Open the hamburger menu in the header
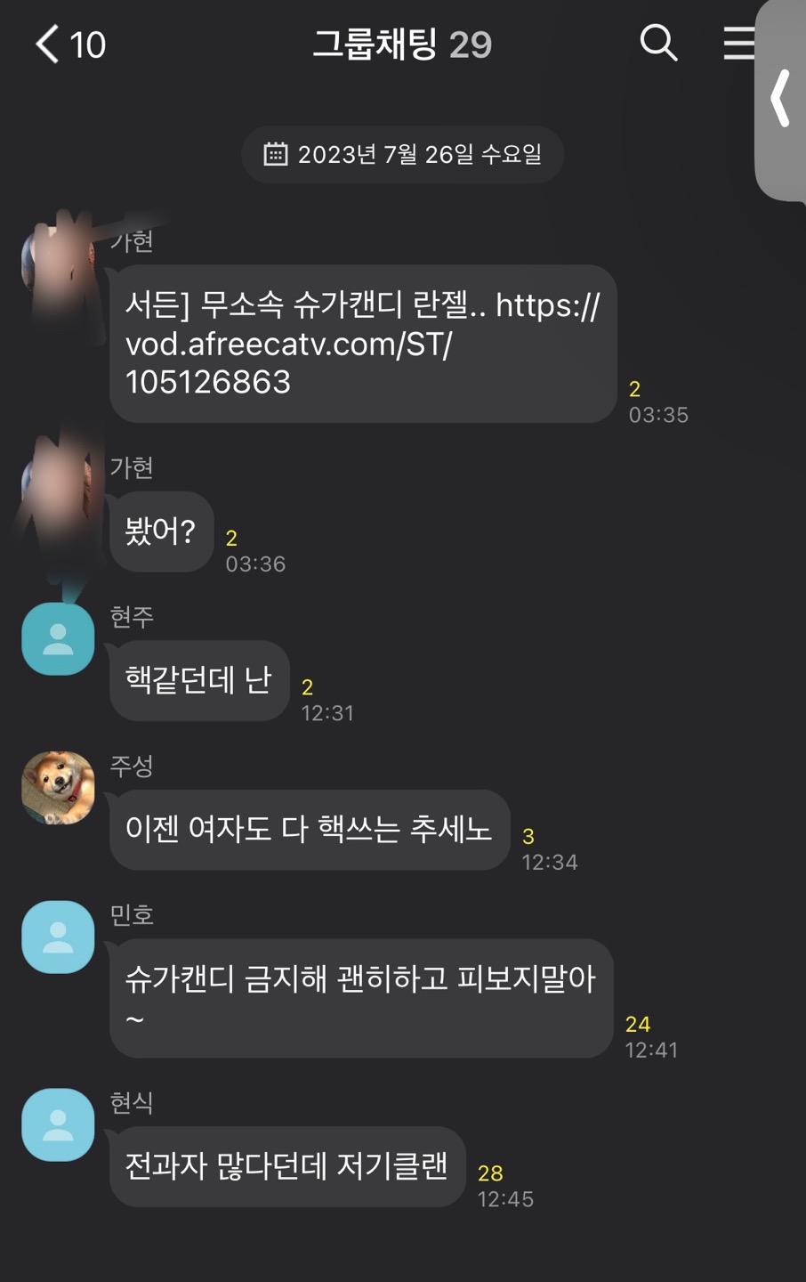806x1282 pixels. click(738, 43)
